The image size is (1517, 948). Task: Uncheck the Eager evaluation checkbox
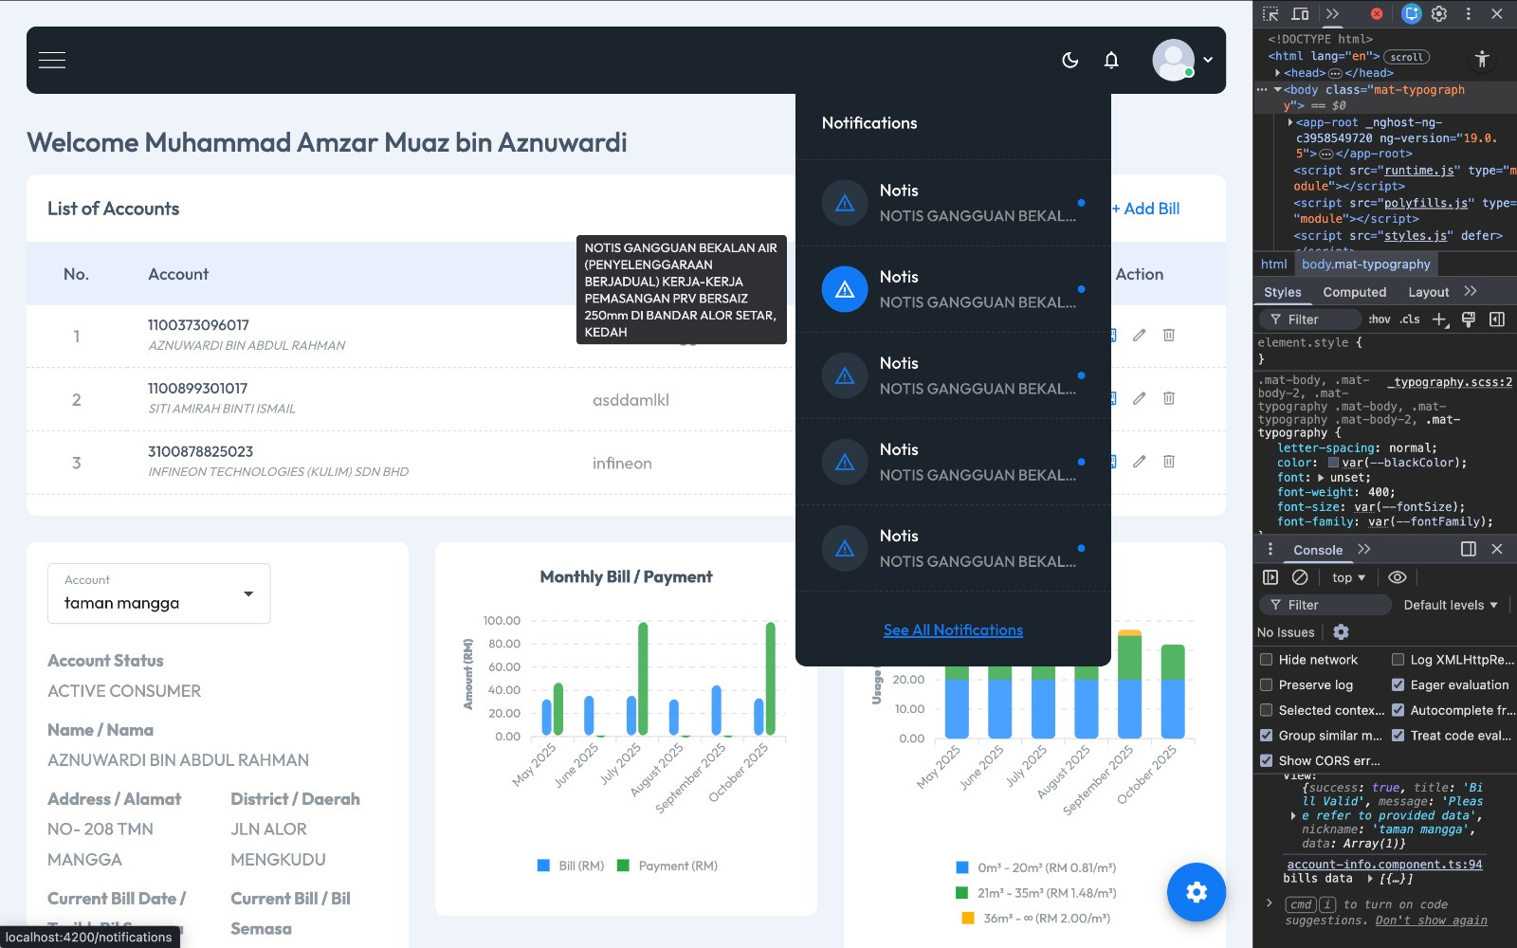(1398, 684)
